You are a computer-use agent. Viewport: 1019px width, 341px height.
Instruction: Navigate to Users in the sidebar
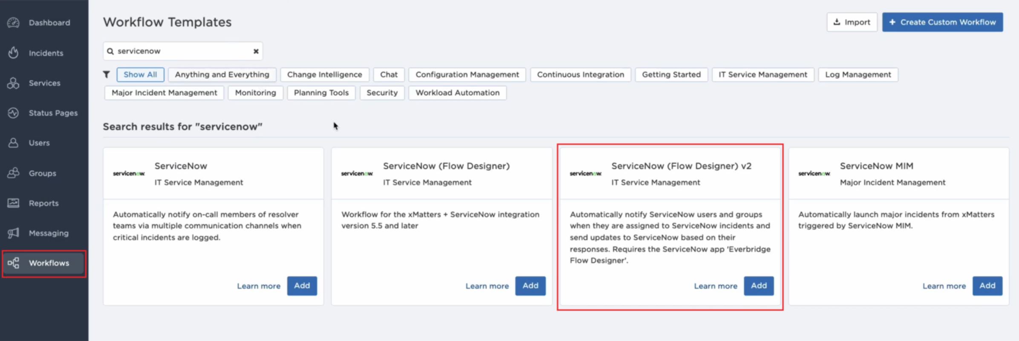[44, 143]
